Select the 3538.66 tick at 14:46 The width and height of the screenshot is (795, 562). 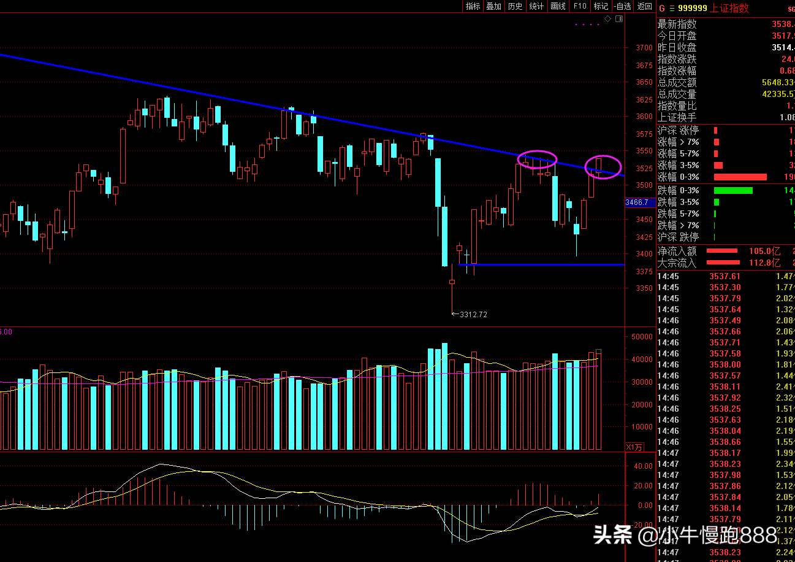tap(725, 442)
